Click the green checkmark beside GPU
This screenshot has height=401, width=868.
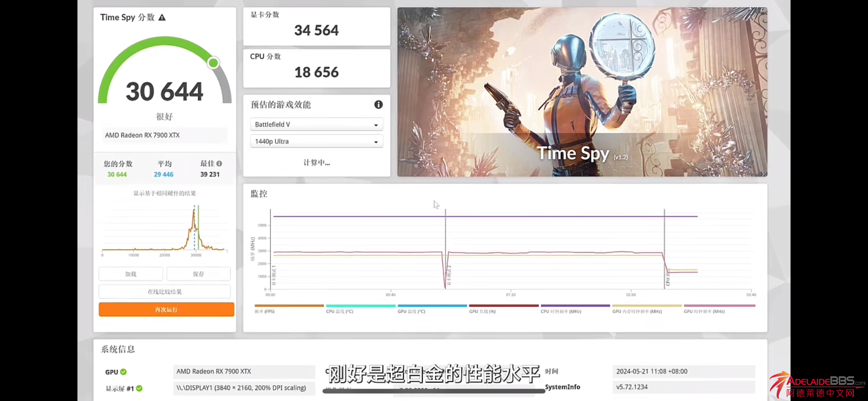(124, 372)
